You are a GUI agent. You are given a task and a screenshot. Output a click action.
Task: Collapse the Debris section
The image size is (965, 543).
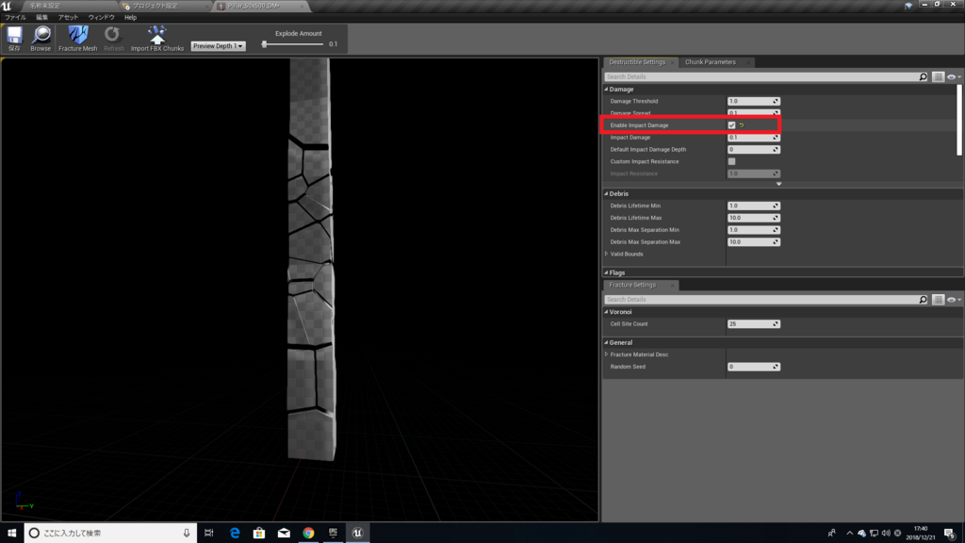(x=606, y=194)
